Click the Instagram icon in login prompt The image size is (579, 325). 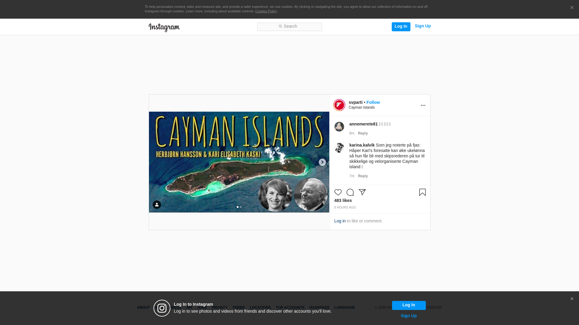162,308
